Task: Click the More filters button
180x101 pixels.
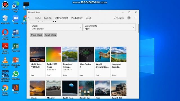Action: point(37,35)
